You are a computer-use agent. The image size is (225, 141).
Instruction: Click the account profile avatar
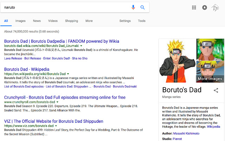(215, 7)
